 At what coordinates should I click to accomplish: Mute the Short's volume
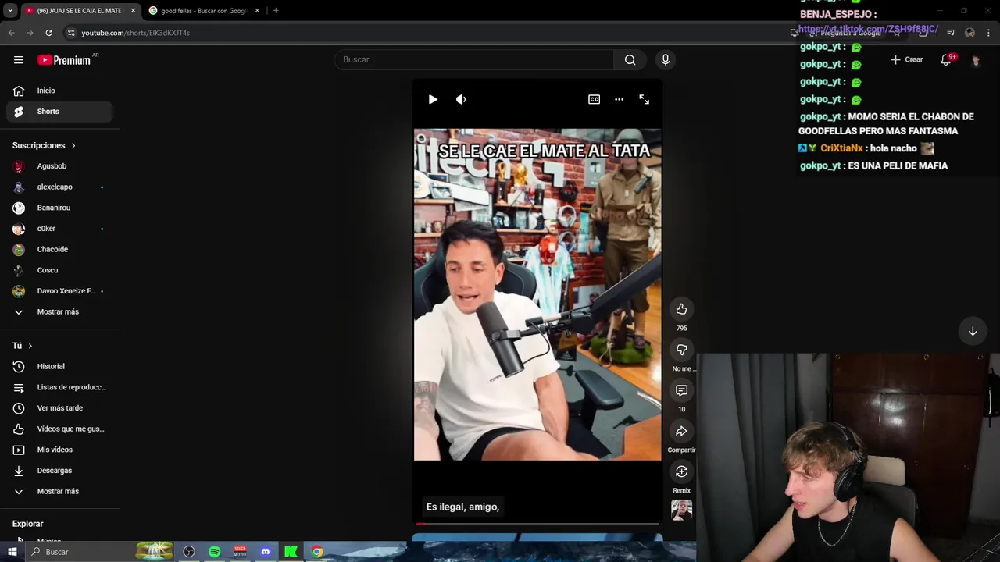[461, 100]
